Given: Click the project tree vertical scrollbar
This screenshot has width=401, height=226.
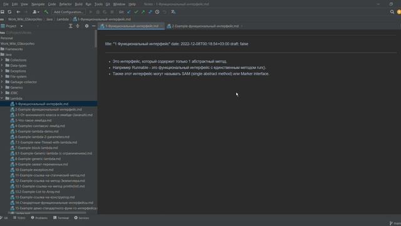Looking at the screenshot, I should point(96,39).
